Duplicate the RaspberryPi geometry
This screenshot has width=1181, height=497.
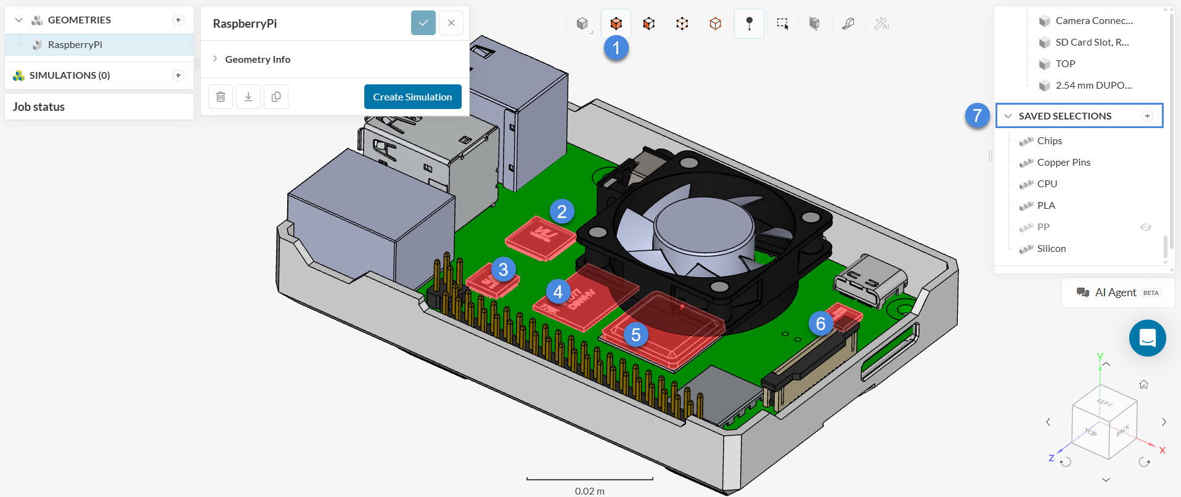[276, 97]
